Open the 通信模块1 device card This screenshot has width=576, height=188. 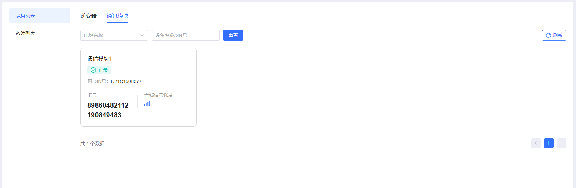[138, 87]
